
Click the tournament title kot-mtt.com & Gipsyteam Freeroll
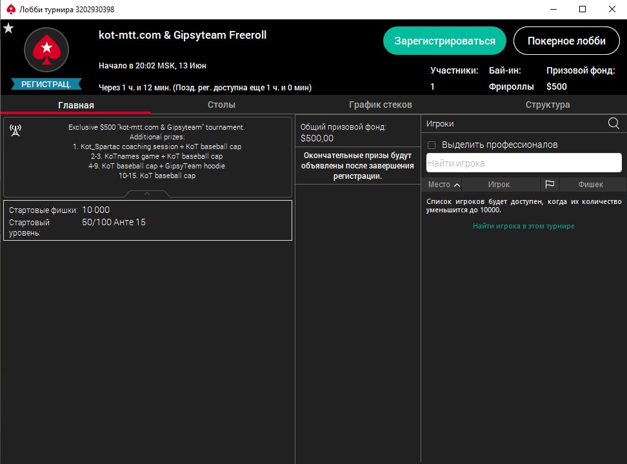click(x=183, y=35)
